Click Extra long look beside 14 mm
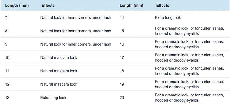 tap(168, 18)
